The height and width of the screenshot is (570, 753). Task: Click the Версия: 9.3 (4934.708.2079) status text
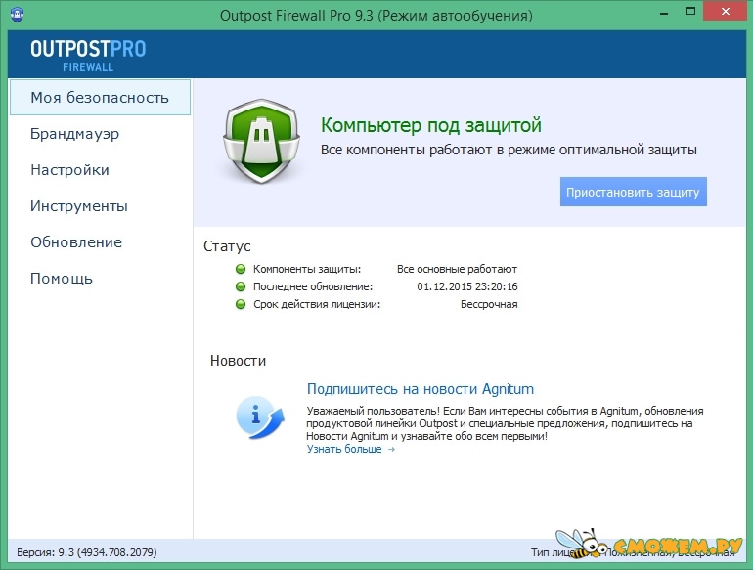click(x=87, y=552)
